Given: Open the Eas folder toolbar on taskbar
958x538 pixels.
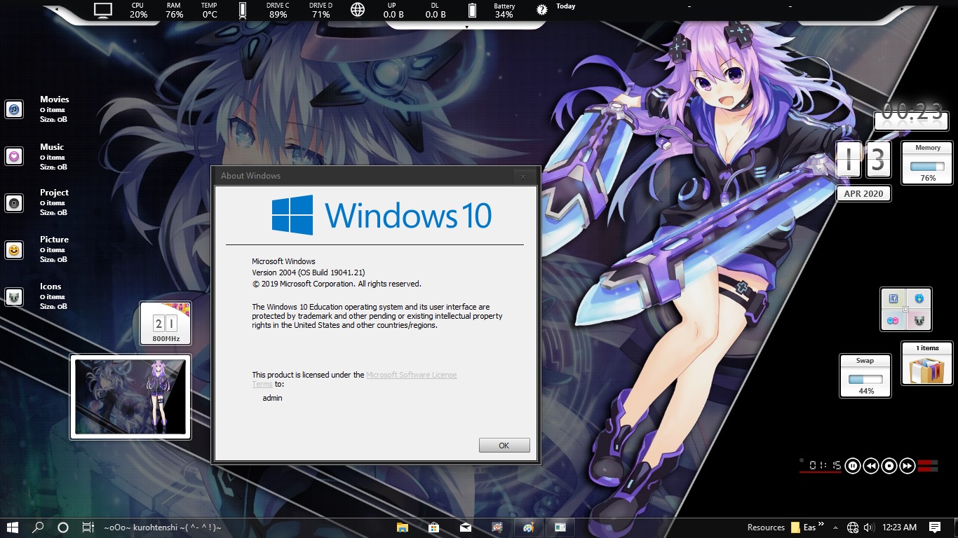Looking at the screenshot, I should click(x=803, y=527).
